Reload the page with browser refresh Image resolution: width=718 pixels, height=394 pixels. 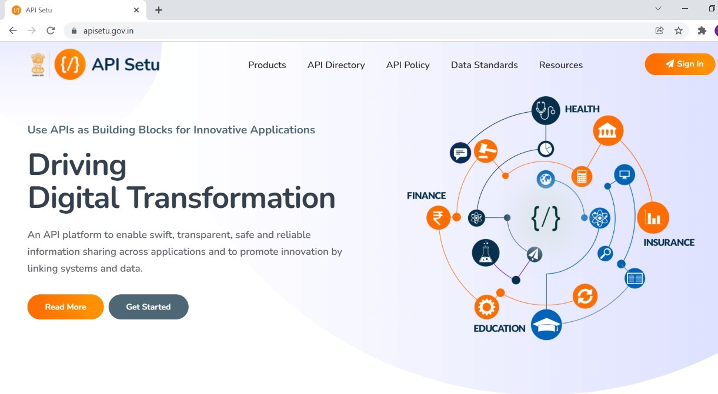(51, 31)
